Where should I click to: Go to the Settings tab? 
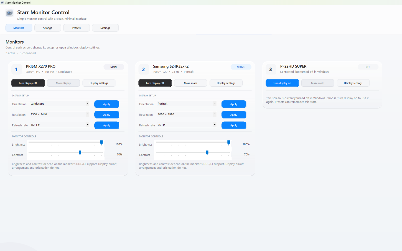105,28
